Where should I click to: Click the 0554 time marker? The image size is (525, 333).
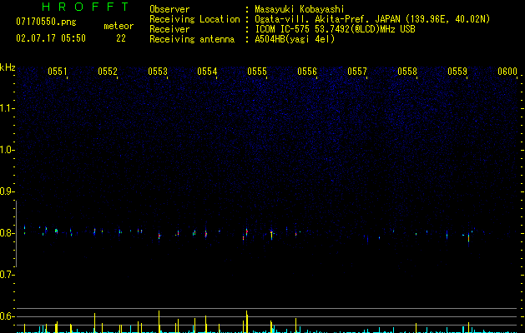[207, 72]
